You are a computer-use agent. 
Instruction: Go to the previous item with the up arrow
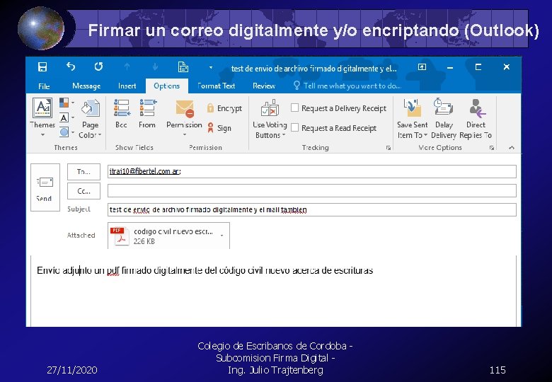(127, 66)
